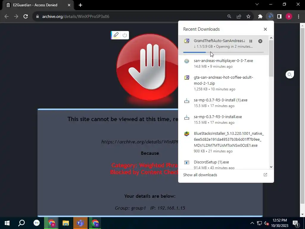Click the BlueStacks installer icon
305x229 pixels.
coord(187,134)
